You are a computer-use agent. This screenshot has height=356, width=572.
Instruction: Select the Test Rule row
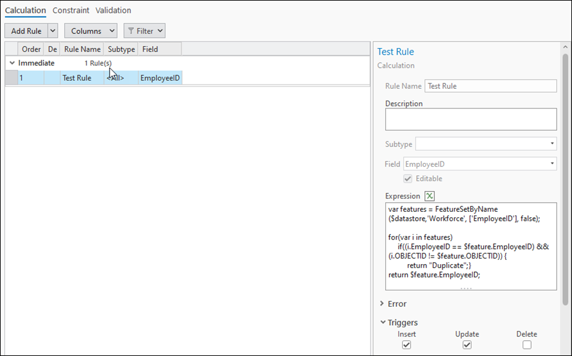(77, 78)
